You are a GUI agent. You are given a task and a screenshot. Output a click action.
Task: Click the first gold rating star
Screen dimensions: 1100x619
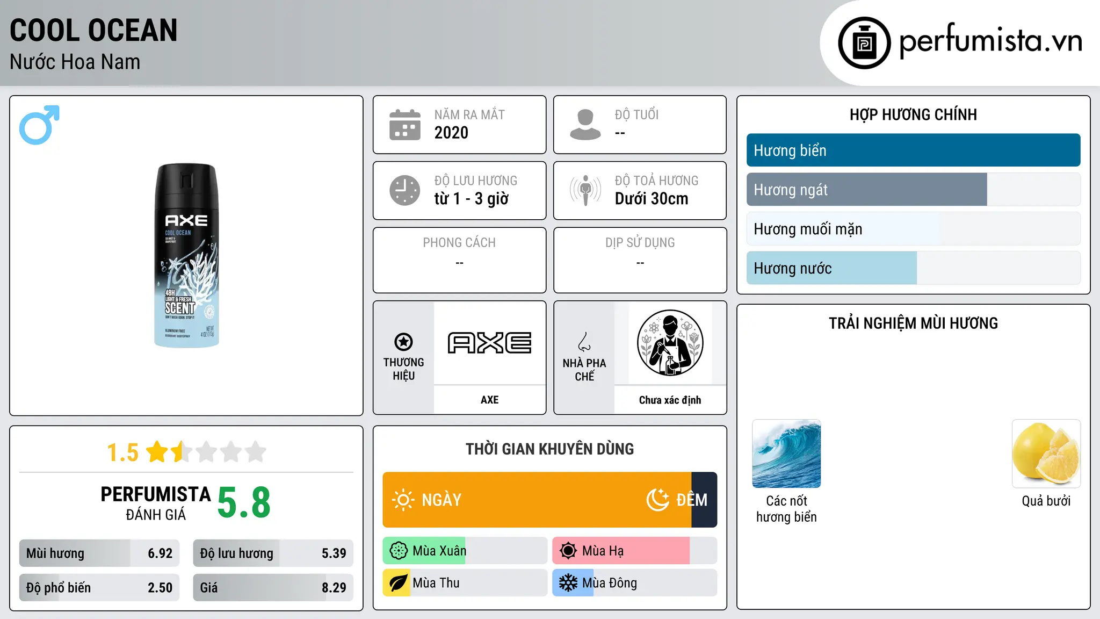(157, 452)
